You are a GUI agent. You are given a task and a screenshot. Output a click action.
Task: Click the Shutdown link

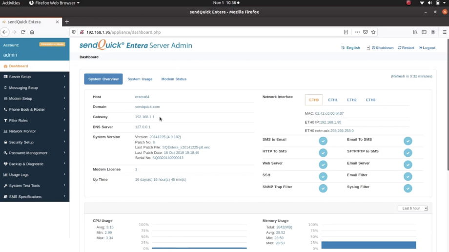(x=383, y=47)
